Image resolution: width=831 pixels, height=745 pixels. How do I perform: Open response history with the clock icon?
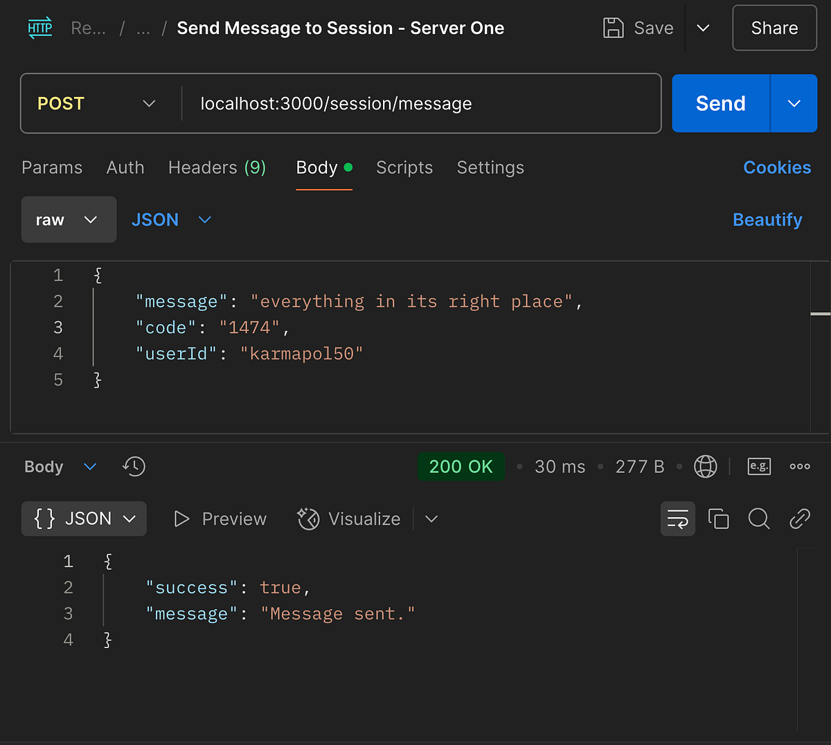133,467
